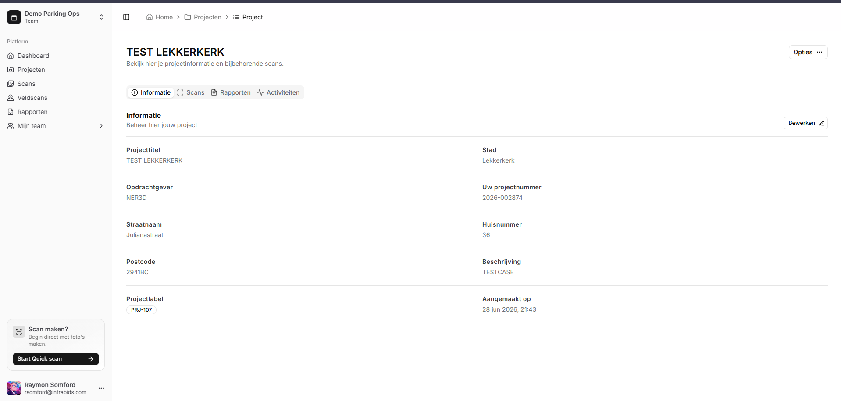Click the PRJ-107 project label badge

tap(142, 310)
